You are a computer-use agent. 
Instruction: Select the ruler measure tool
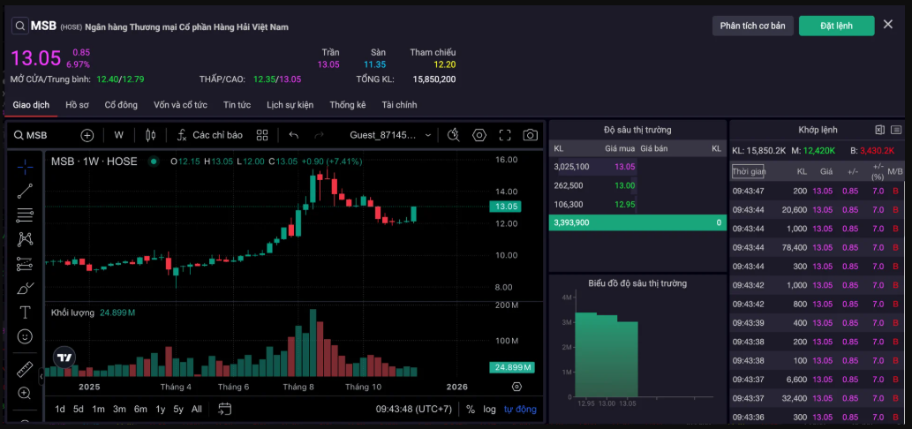coord(25,369)
